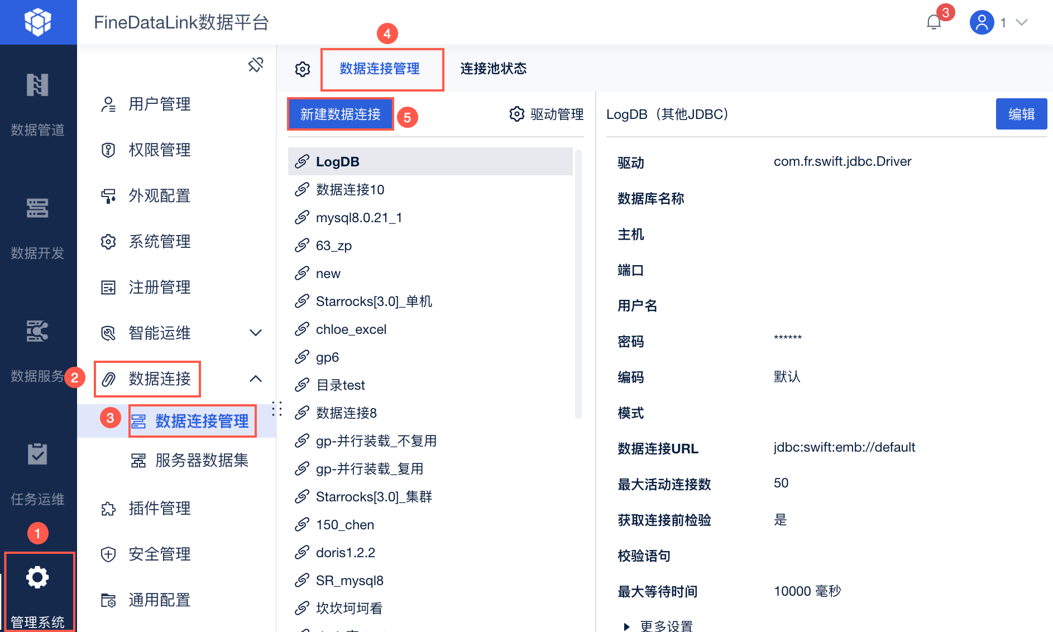1053x632 pixels.
Task: Select the 150_chen connection
Action: tap(430, 524)
